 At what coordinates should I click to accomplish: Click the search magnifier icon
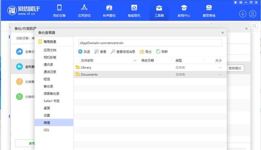tap(254, 26)
